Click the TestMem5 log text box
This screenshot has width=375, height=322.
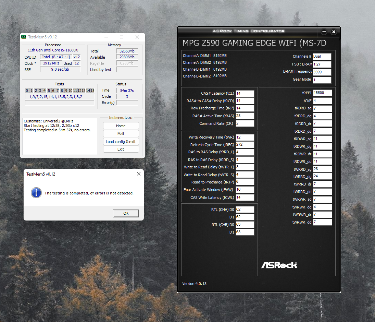click(x=60, y=136)
